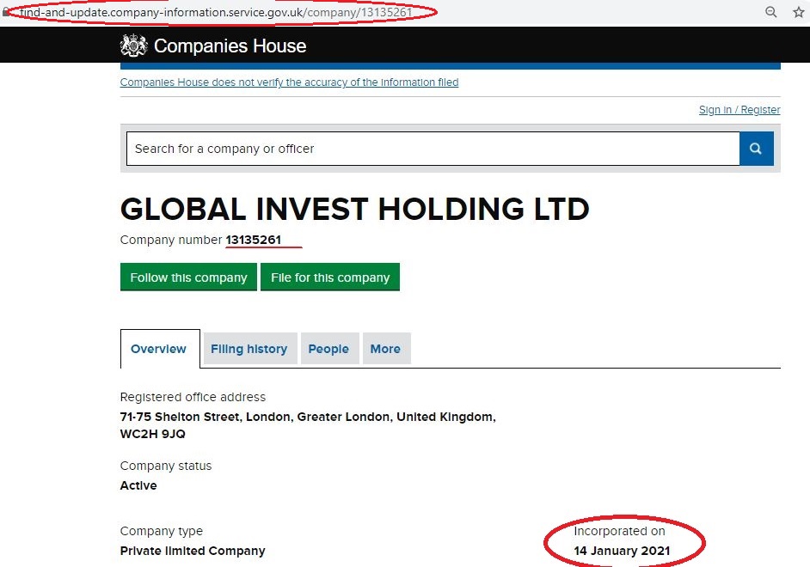810x567 pixels.
Task: Click the incorporation date 14 January 2021
Action: 622,551
